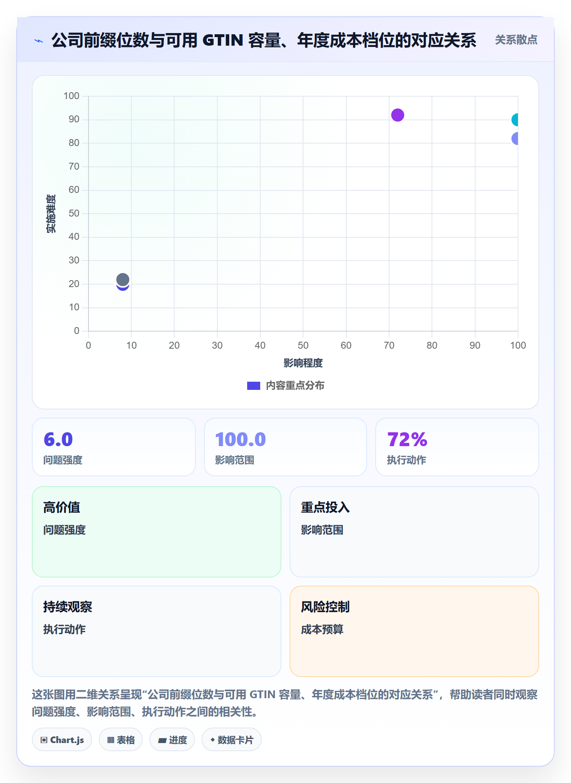Click the 表格 tag chip
571x783 pixels.
[x=121, y=740]
